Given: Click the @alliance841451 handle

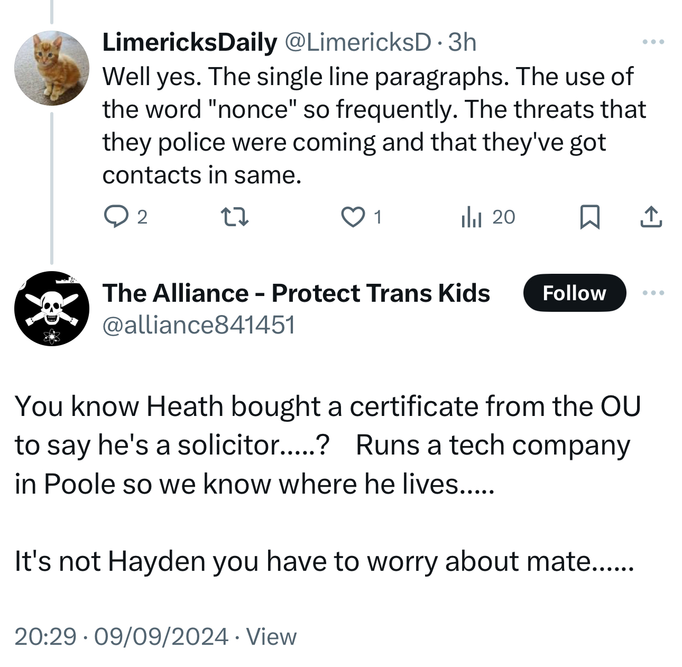Looking at the screenshot, I should coord(198,325).
